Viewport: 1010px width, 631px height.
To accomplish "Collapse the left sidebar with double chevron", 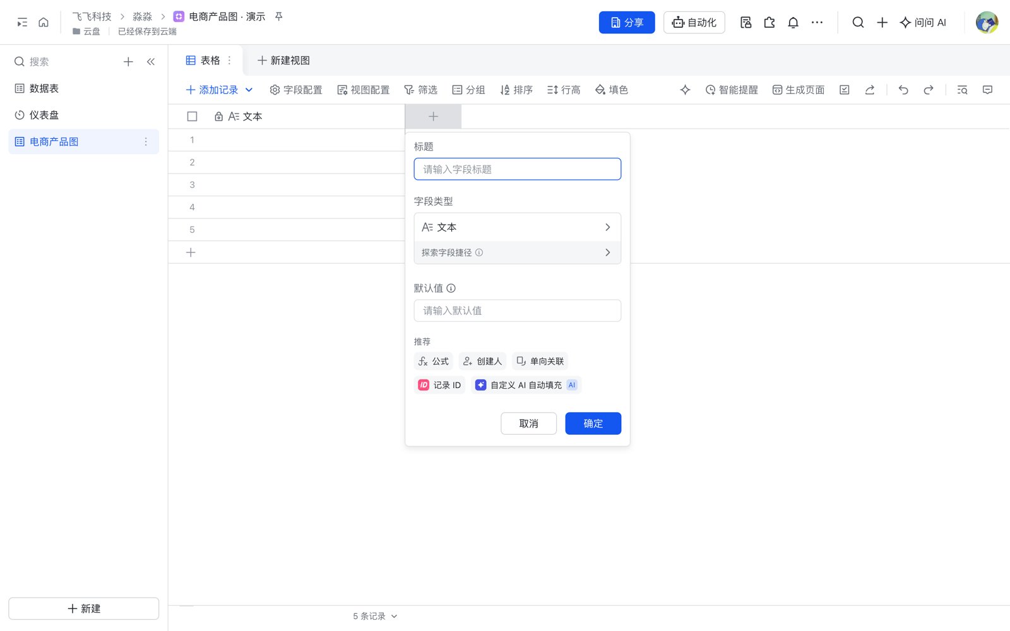I will (x=151, y=61).
